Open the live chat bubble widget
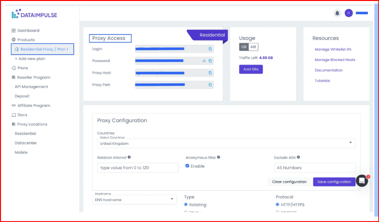The height and width of the screenshot is (222, 379). coord(361,181)
